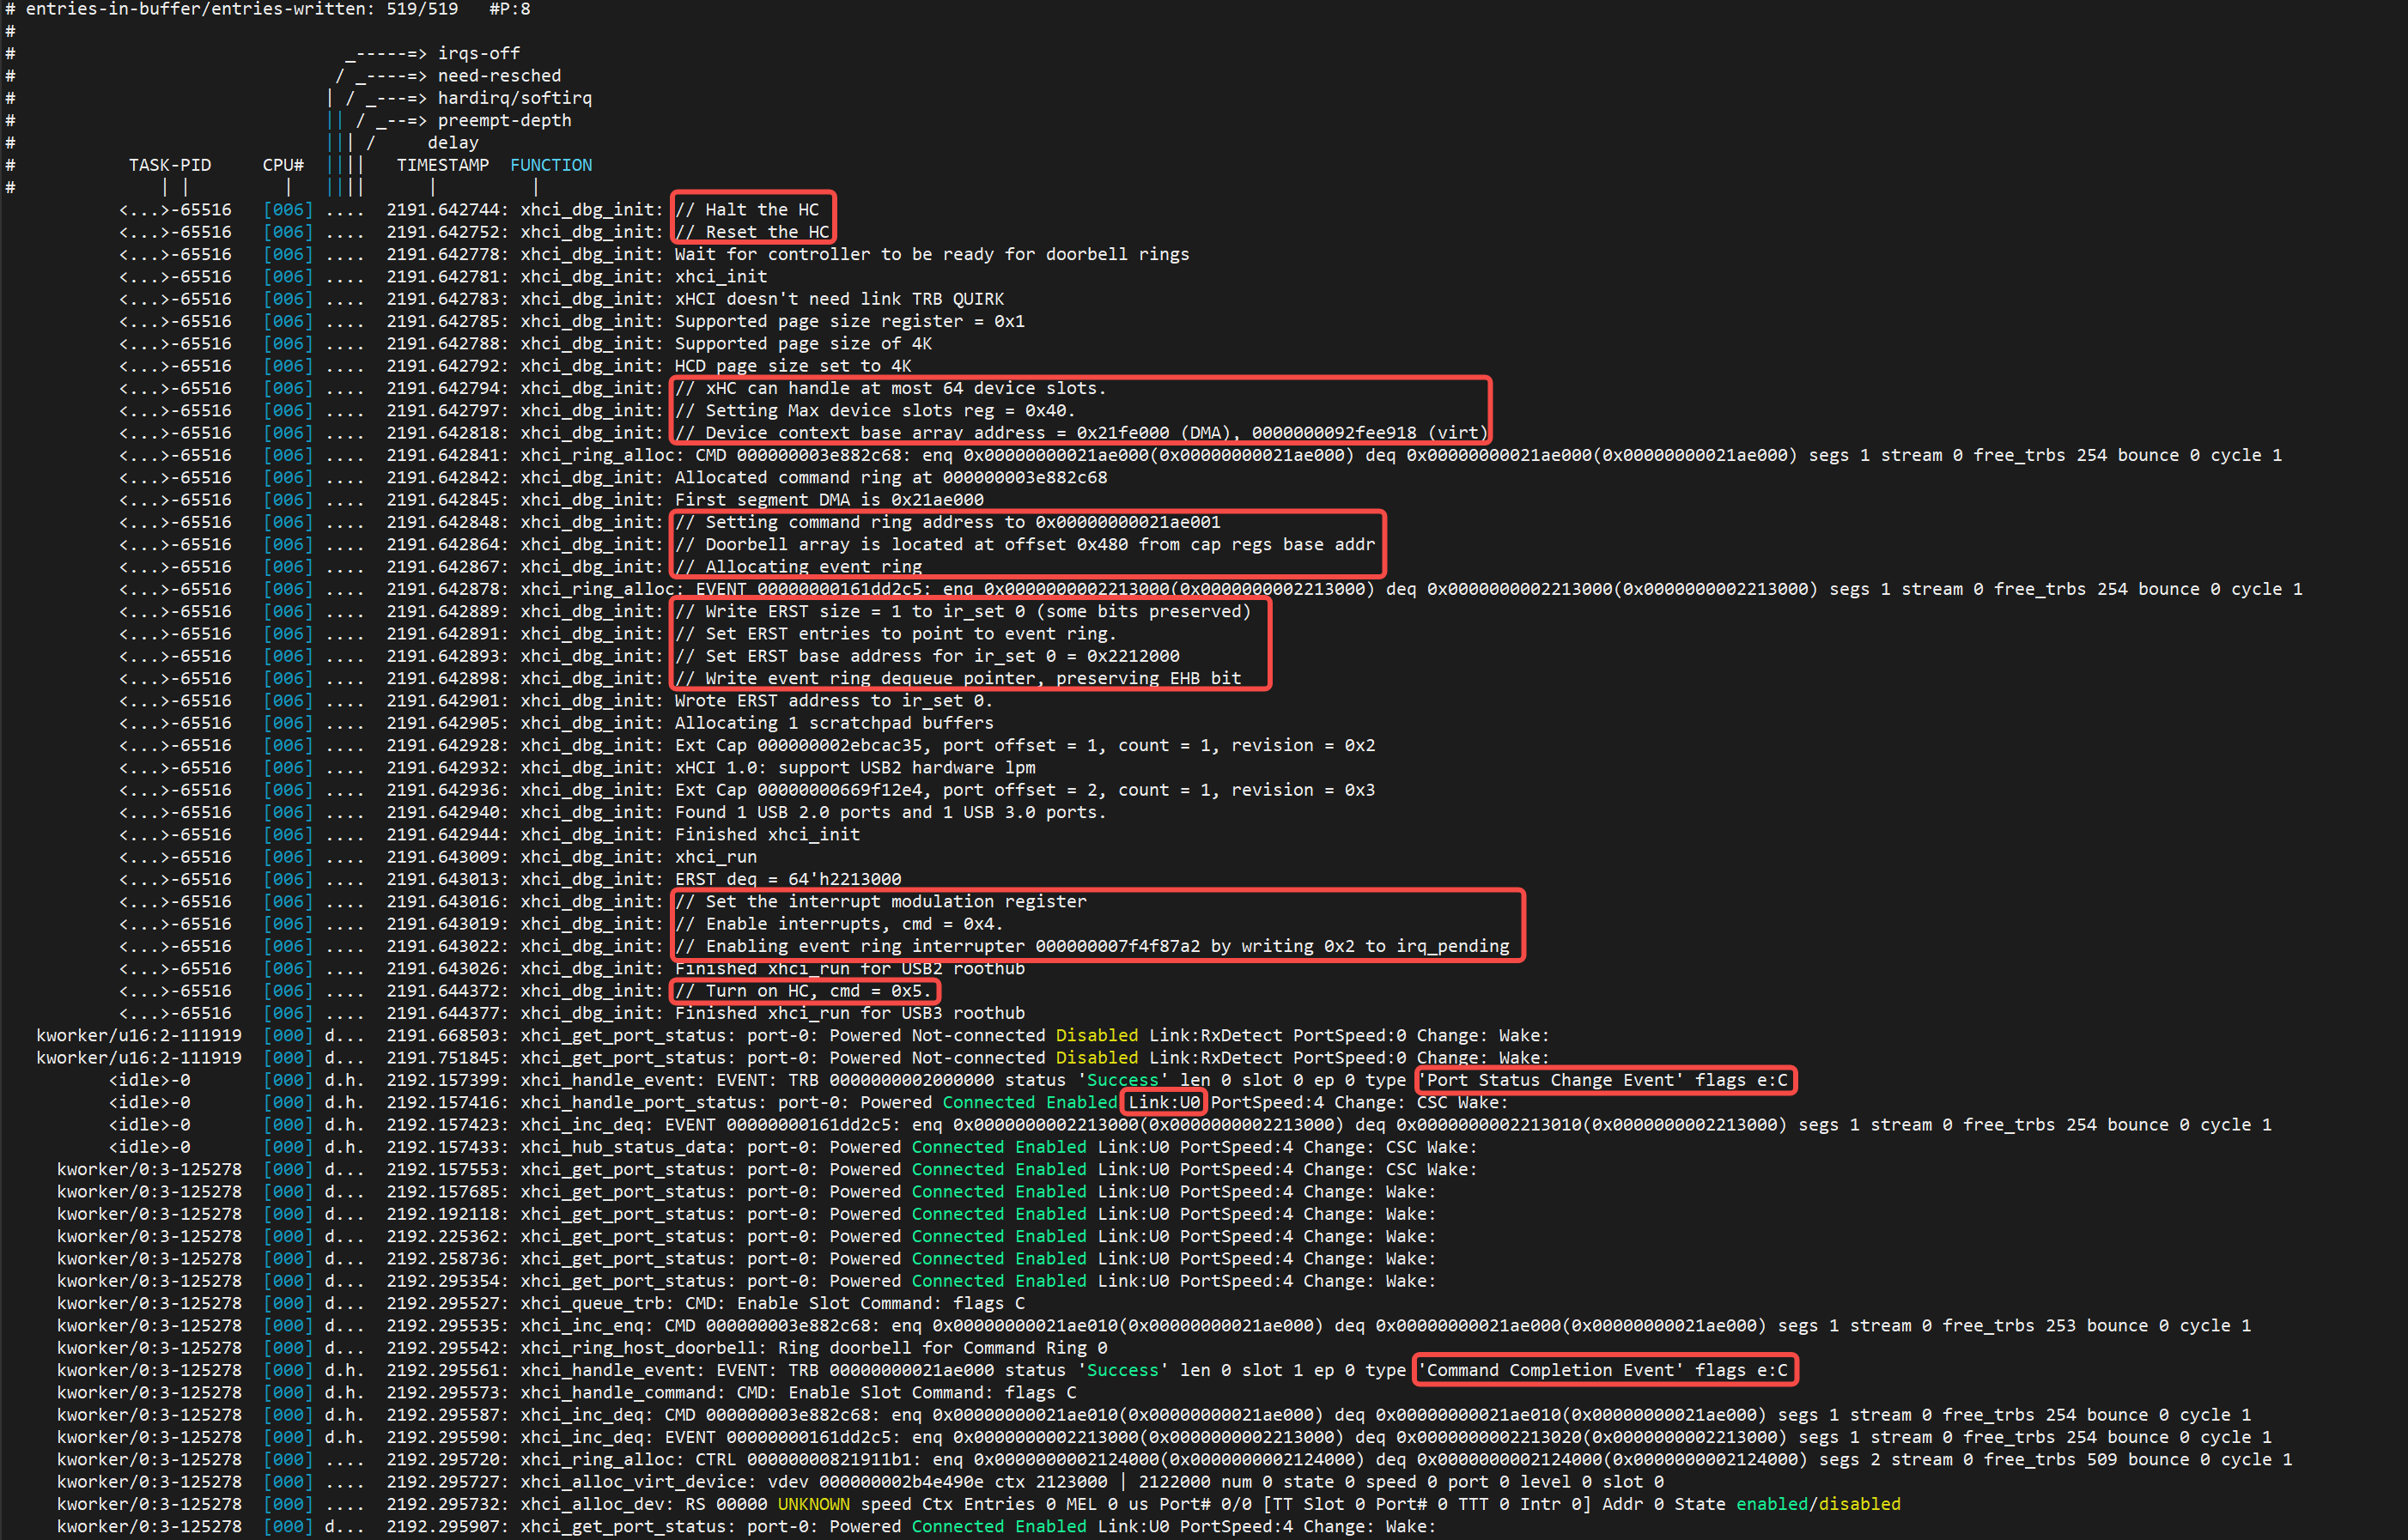Click 'Supported page size register = 0x1' text
Image resolution: width=2408 pixels, height=1540 pixels.
pos(849,321)
